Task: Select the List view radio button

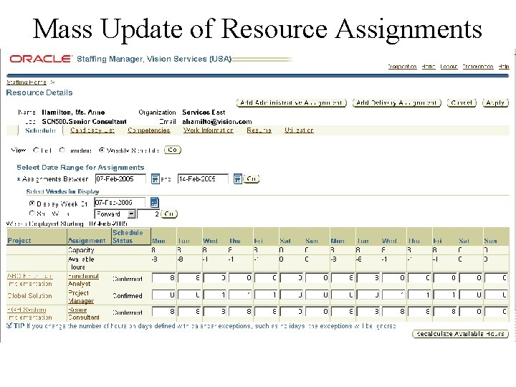Action: pos(36,150)
